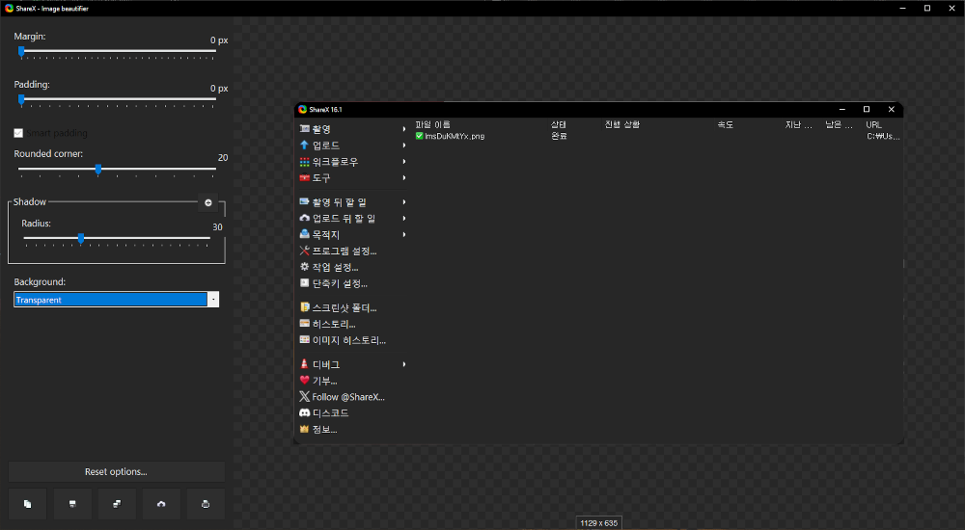Click the 기부 heart icon in preview
The height and width of the screenshot is (530, 965).
click(304, 381)
